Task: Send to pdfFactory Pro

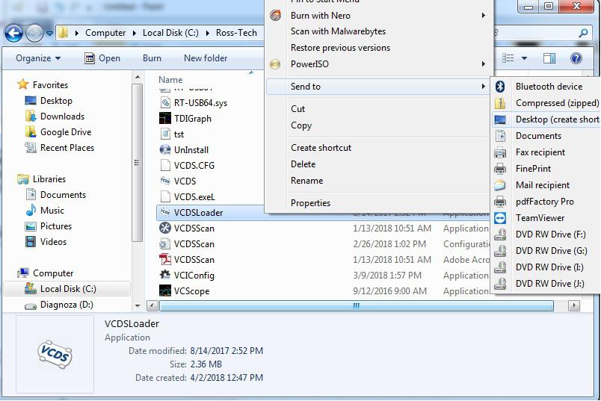Action: pos(546,202)
